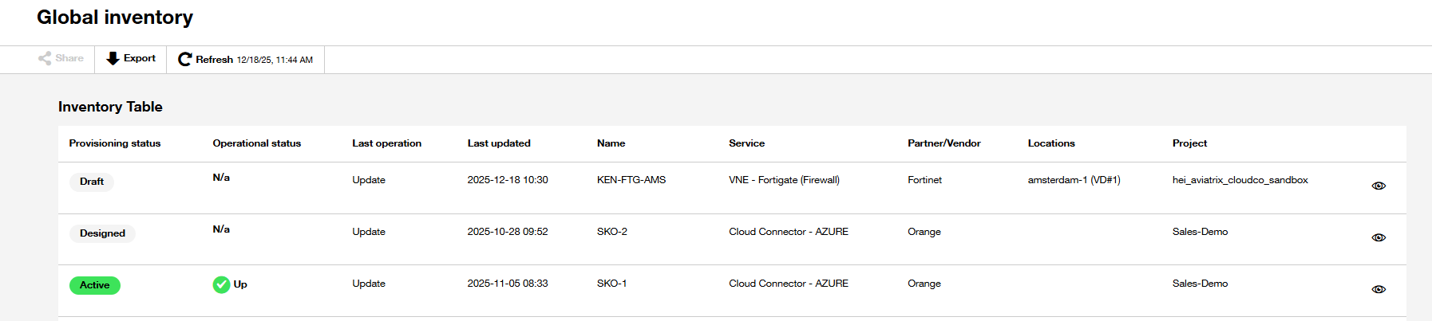
Task: Click the Designed status badge
Action: (x=102, y=233)
